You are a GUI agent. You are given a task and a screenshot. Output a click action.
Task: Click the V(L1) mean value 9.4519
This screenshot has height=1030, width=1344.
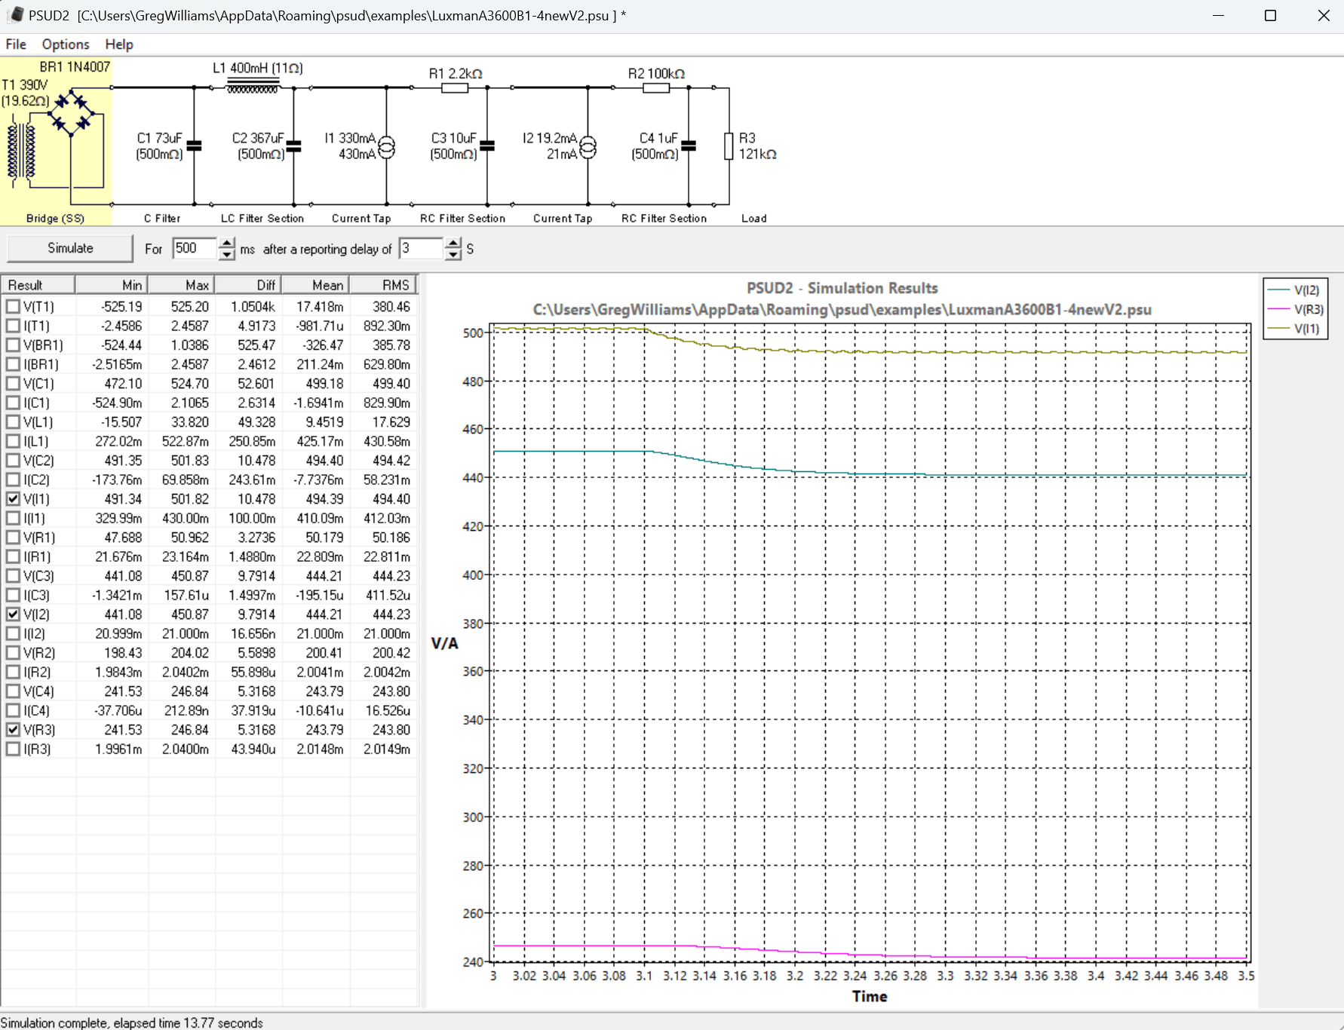324,422
